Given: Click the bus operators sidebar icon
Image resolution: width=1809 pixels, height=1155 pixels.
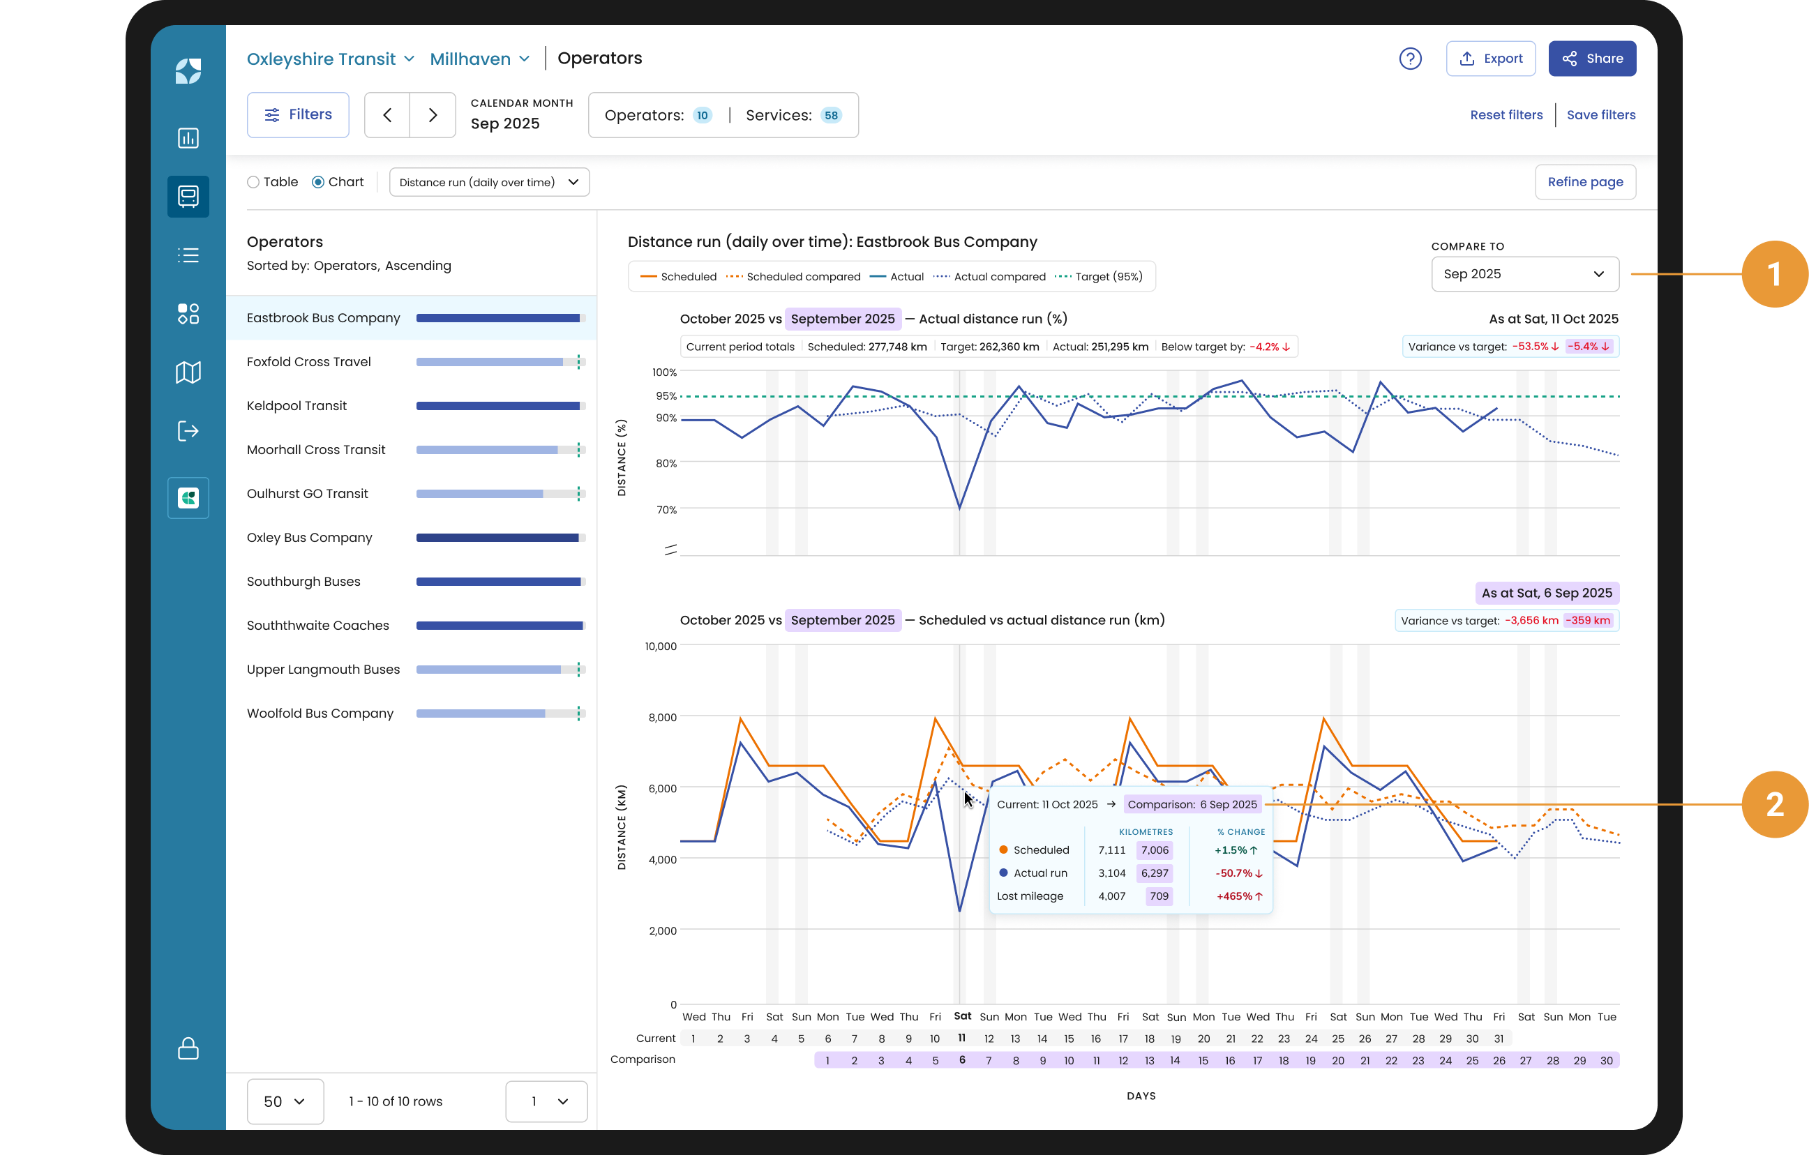Looking at the screenshot, I should coord(188,197).
